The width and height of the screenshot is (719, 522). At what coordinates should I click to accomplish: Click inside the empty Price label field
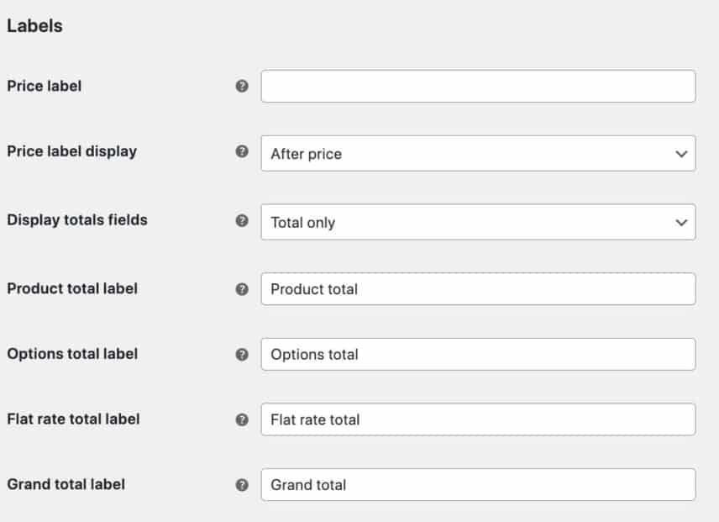pos(478,86)
